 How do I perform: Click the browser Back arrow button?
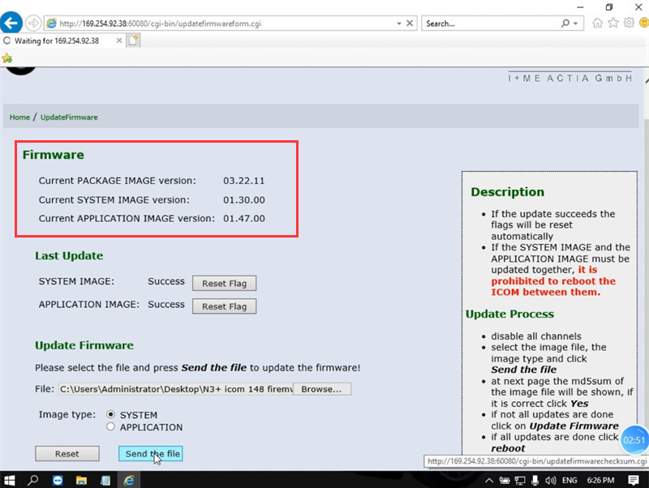pyautogui.click(x=11, y=23)
